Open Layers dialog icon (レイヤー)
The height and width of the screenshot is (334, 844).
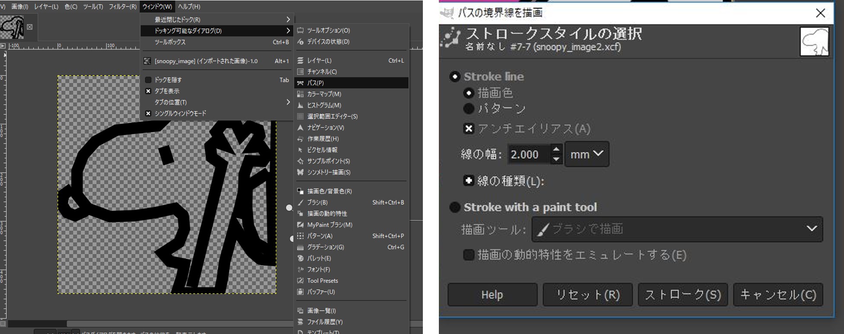pos(301,61)
